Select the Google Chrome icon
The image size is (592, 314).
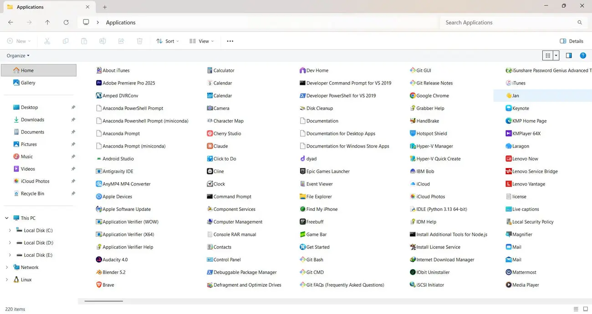click(x=413, y=96)
